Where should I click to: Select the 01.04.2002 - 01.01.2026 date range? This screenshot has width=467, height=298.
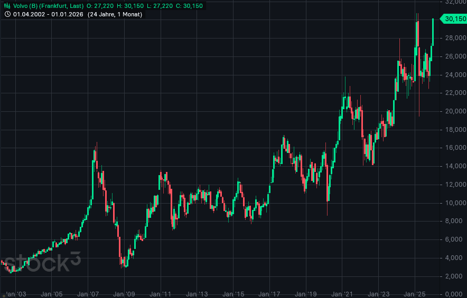49,14
